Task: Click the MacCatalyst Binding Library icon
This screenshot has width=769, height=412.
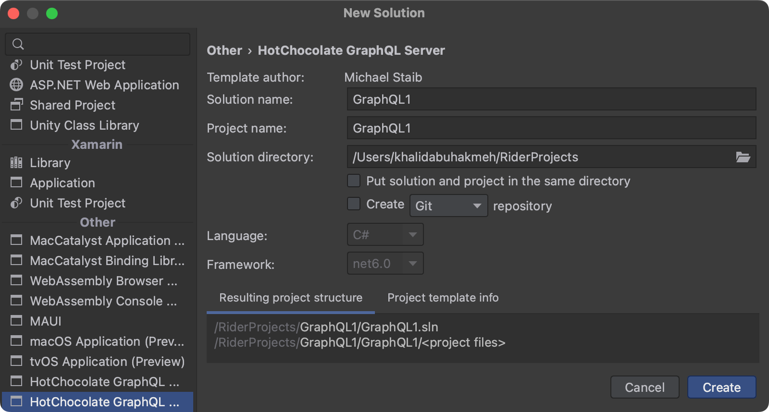Action: point(16,260)
